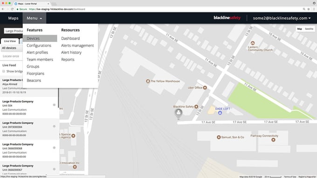Click the browser address bar URL
The width and height of the screenshot is (317, 178).
[57, 9]
